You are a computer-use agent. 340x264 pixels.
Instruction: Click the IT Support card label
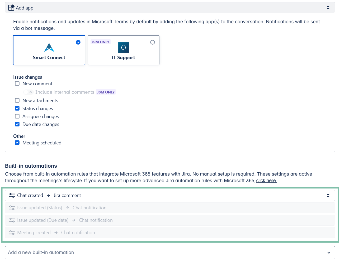pos(124,58)
